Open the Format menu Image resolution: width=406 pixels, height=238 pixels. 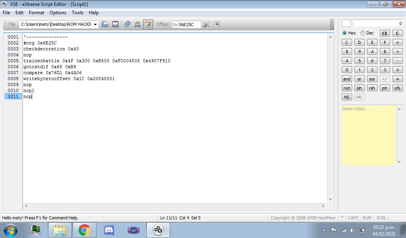[x=36, y=13]
